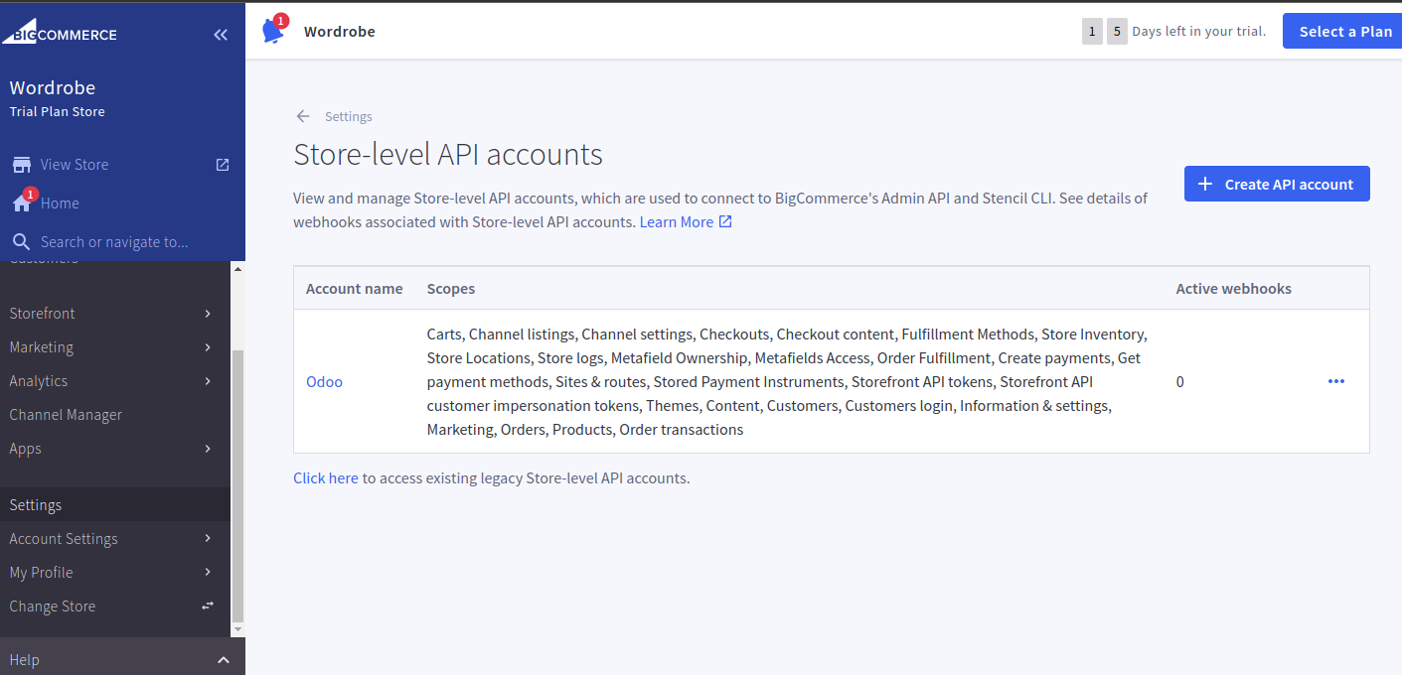Expand the Marketing menu
The image size is (1402, 675).
click(x=208, y=347)
